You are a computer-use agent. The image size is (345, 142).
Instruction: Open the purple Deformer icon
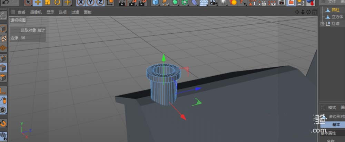click(x=194, y=2)
